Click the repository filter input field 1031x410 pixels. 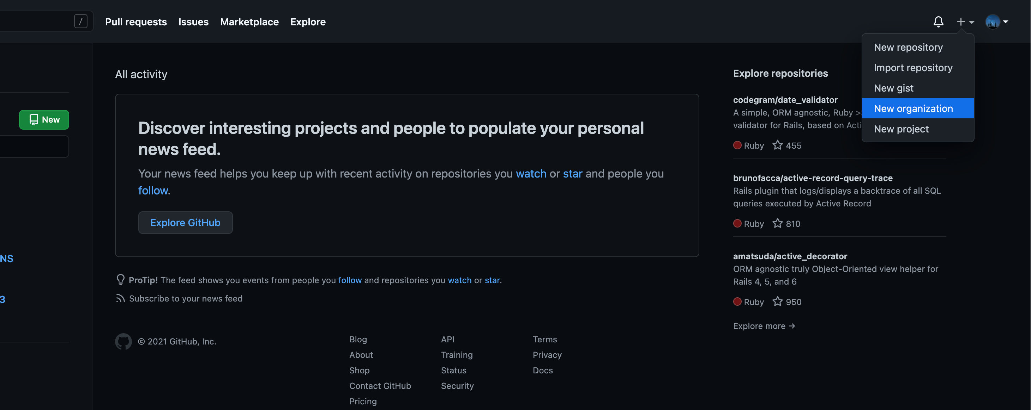(x=34, y=147)
